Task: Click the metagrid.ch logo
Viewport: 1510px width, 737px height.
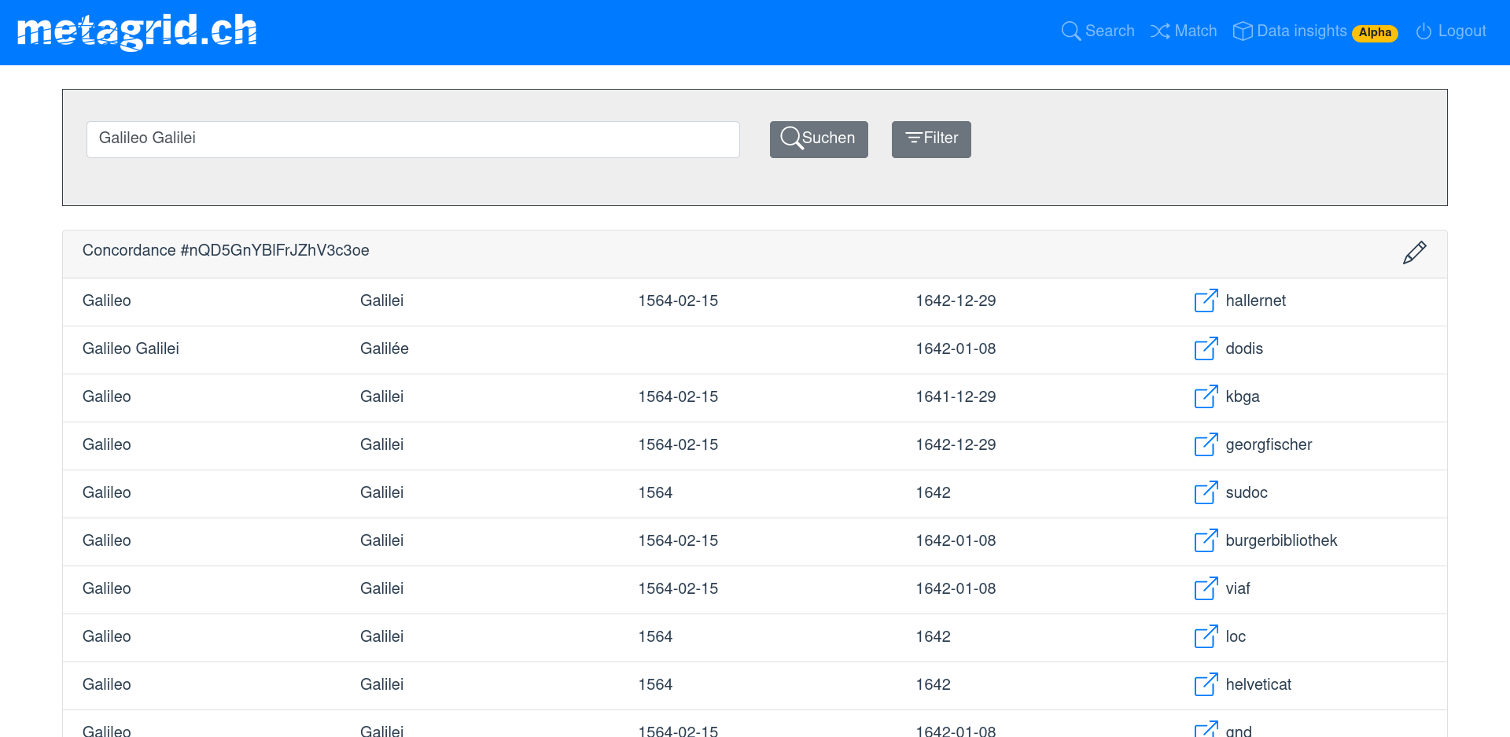Action: 137,31
